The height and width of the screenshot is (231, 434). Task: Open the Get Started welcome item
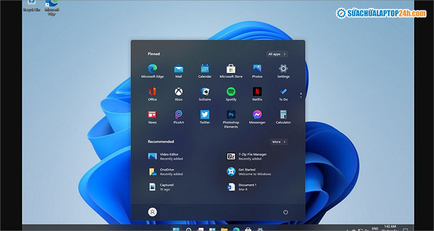(x=249, y=172)
